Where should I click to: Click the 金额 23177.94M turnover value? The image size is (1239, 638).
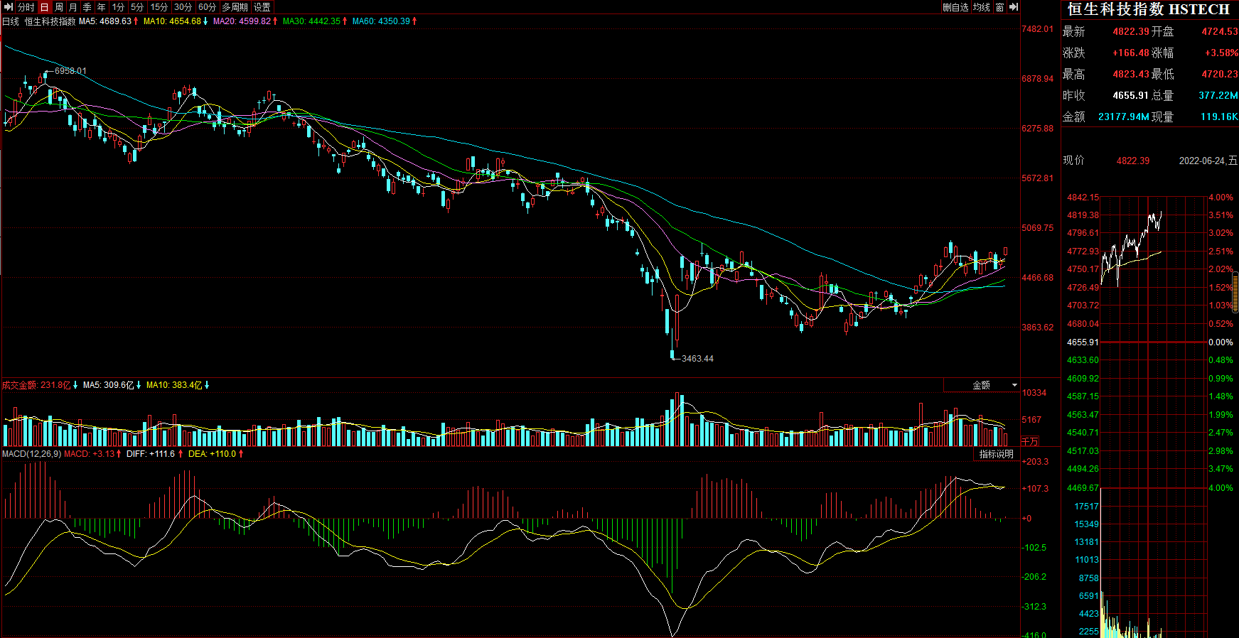pos(1124,117)
